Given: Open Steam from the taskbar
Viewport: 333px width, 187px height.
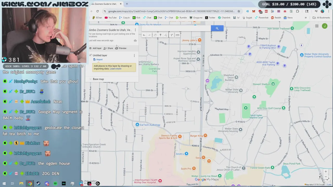Looking at the screenshot, I should point(38,184).
